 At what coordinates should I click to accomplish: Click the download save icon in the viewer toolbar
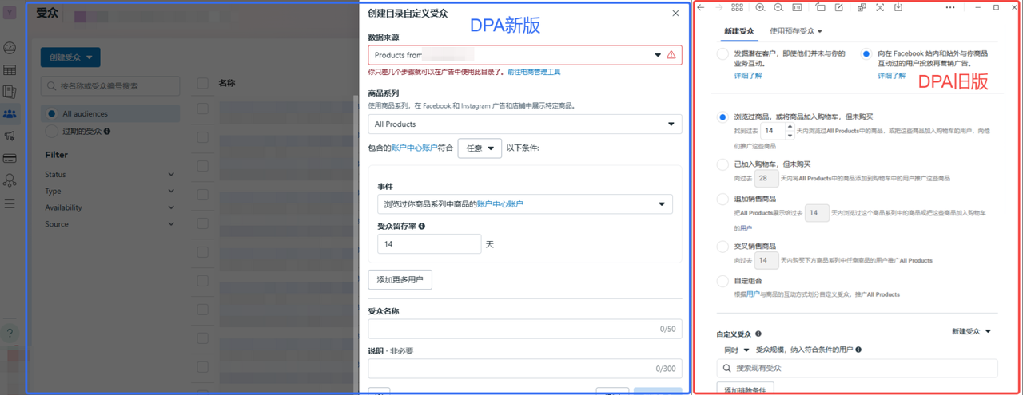click(x=898, y=7)
